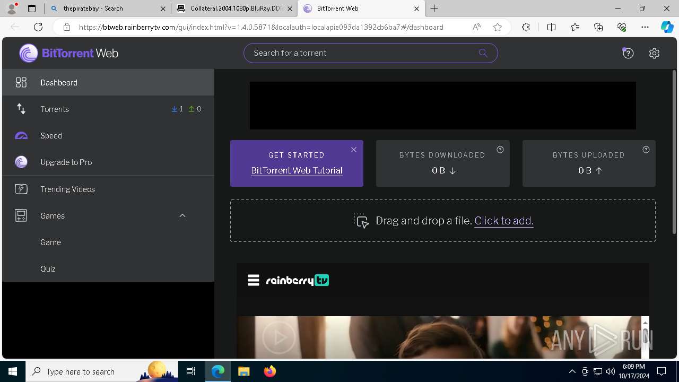Click the 'Click to add.' link
Image resolution: width=679 pixels, height=382 pixels.
pyautogui.click(x=504, y=221)
